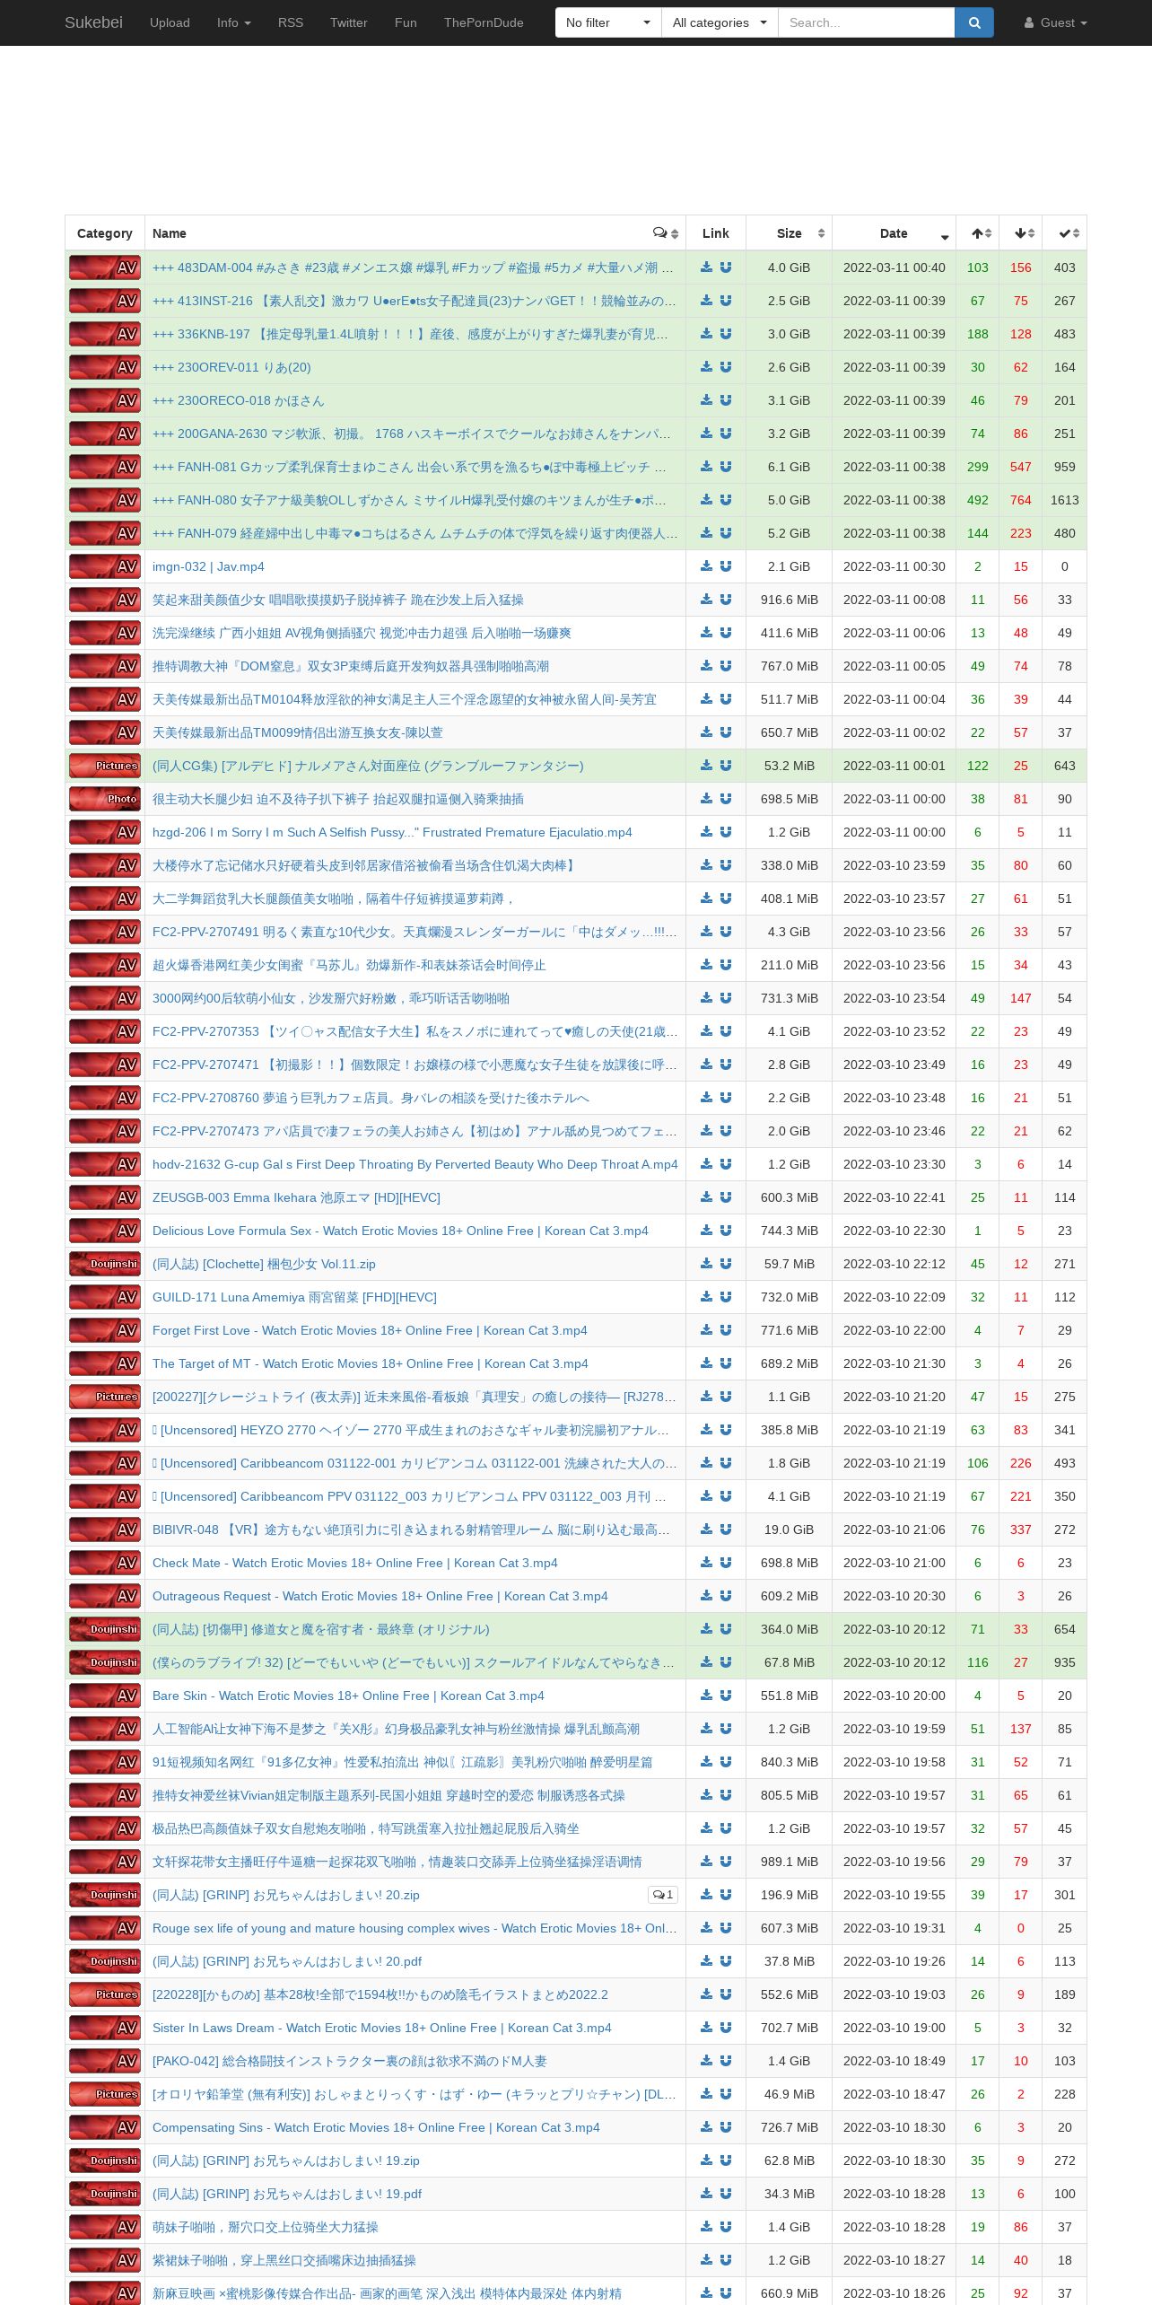Open magnet link for 230ORECO-018 row
Screen dimensions: 1152x2305
coord(726,400)
